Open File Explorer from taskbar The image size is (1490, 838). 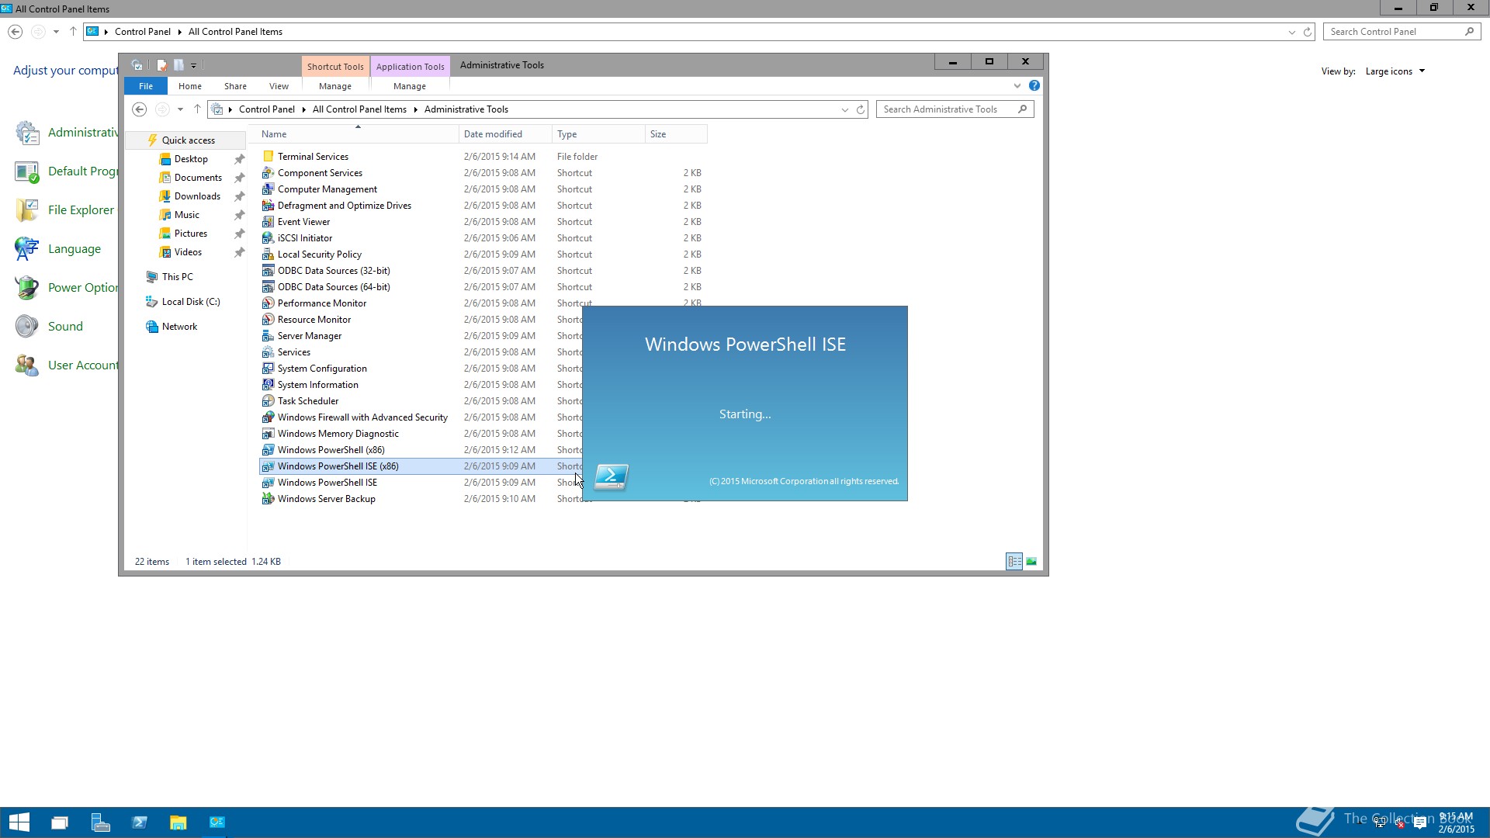[x=178, y=822]
